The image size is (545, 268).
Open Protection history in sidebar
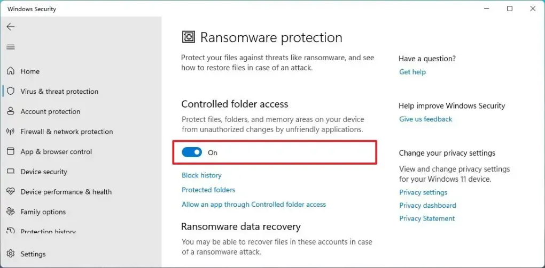[48, 232]
